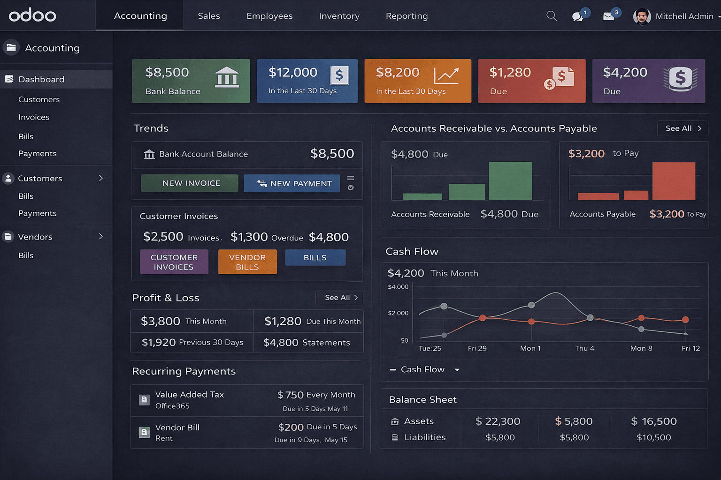Click the NEW INVOICE button
The width and height of the screenshot is (721, 480).
[x=190, y=183]
